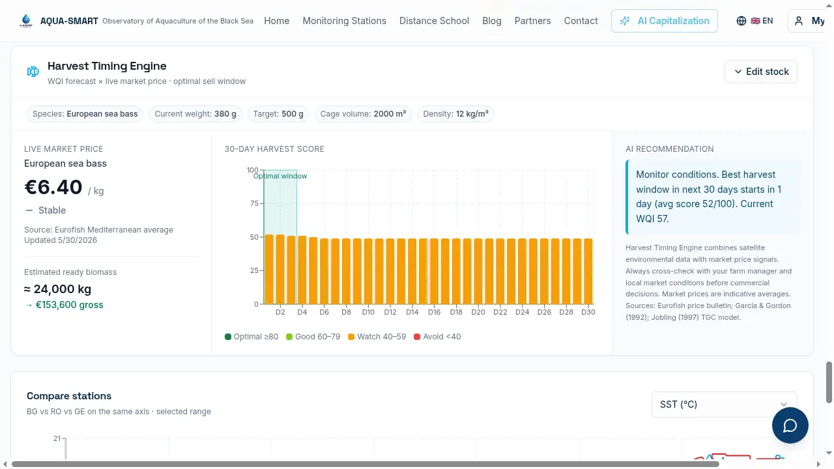Click the €153,600 gross estimate

(x=64, y=305)
